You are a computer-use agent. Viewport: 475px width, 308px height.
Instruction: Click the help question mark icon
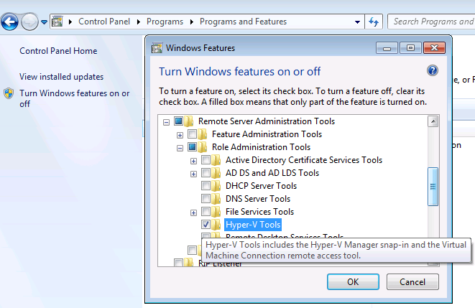point(433,70)
